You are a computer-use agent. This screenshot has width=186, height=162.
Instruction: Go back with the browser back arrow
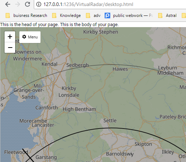coord(8,4)
